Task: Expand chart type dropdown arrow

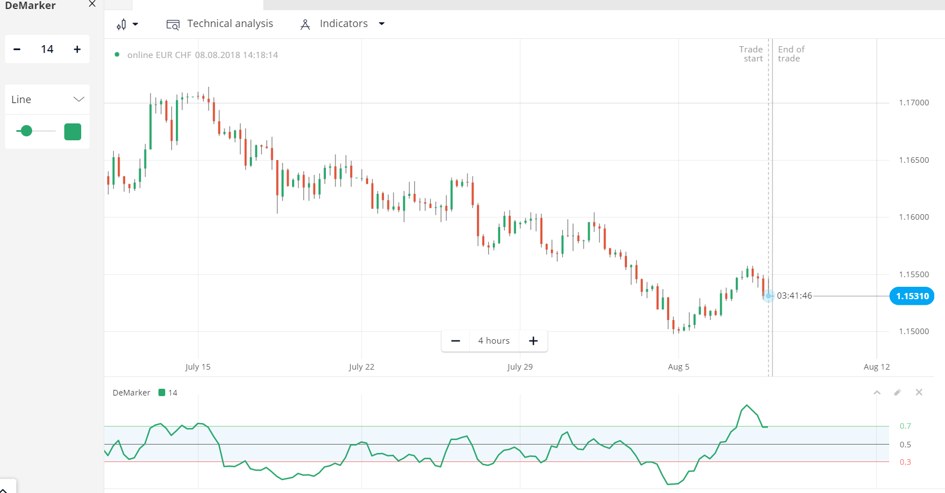Action: (x=135, y=24)
